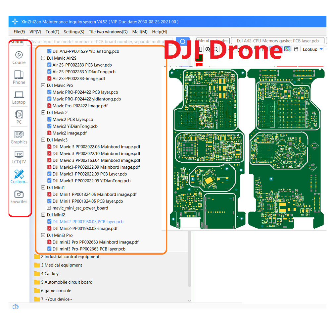The image size is (331, 332).
Task: Click Tile two windows(D) menu
Action: click(108, 32)
